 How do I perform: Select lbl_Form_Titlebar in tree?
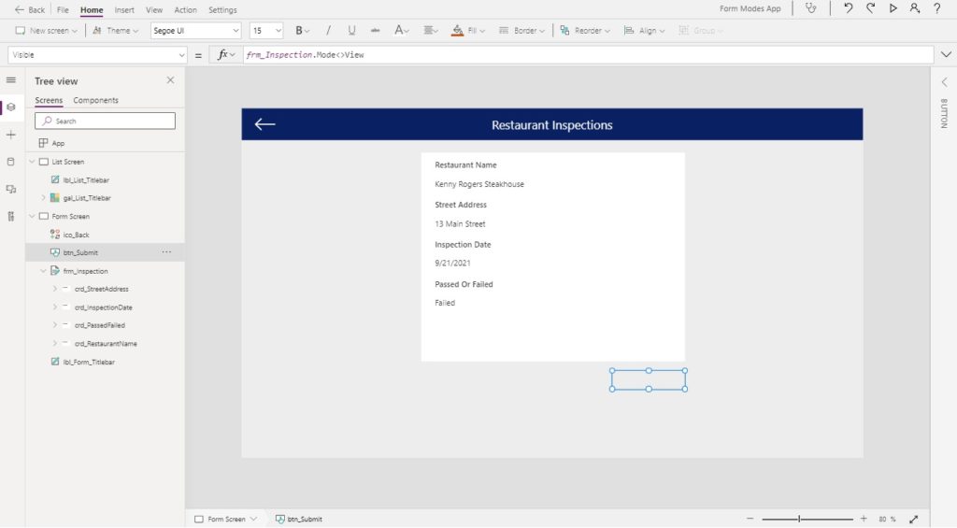coord(89,362)
